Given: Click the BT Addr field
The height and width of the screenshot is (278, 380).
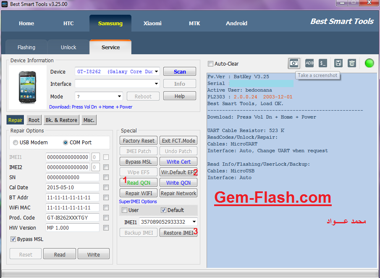Looking at the screenshot, I should 73,197.
